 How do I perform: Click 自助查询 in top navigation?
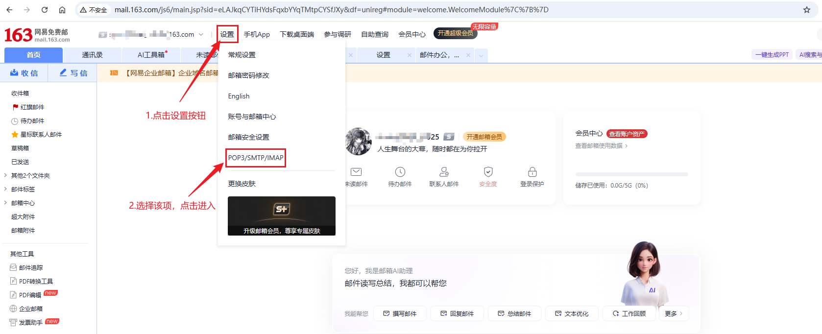tap(375, 34)
